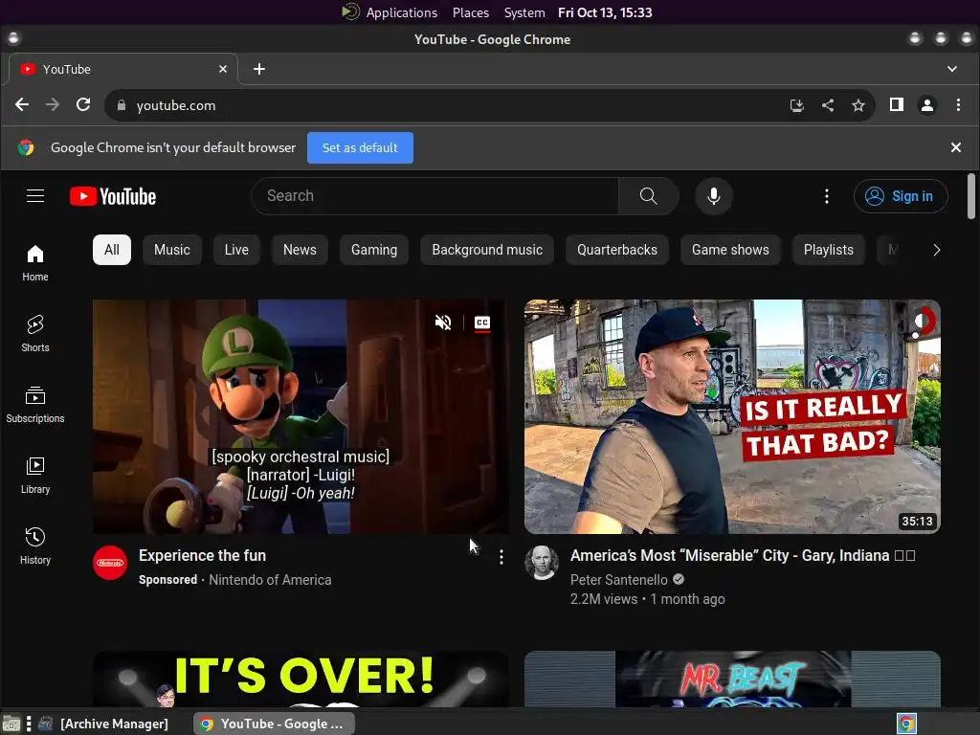
Task: Select the Live filter chip
Action: coord(236,250)
